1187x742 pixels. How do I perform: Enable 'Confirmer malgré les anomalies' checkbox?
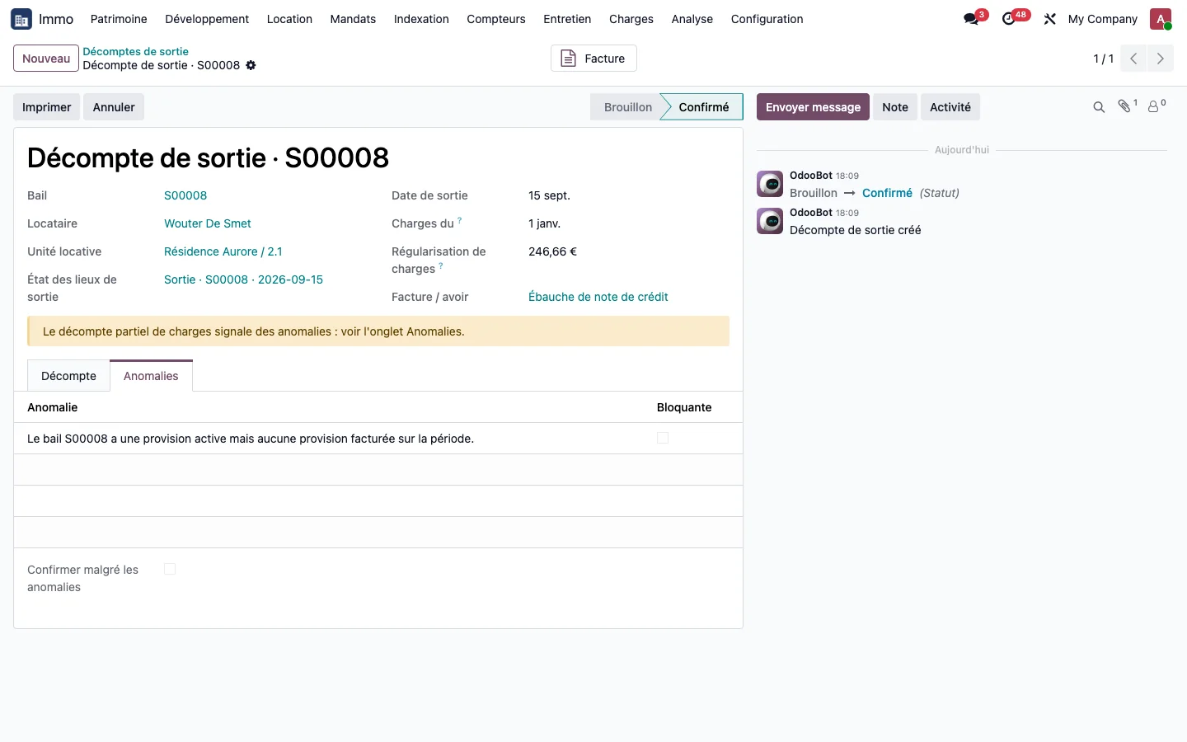[170, 569]
